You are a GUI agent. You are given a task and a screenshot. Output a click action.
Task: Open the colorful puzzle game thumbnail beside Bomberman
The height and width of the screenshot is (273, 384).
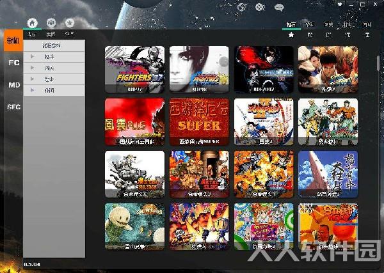tap(264, 226)
